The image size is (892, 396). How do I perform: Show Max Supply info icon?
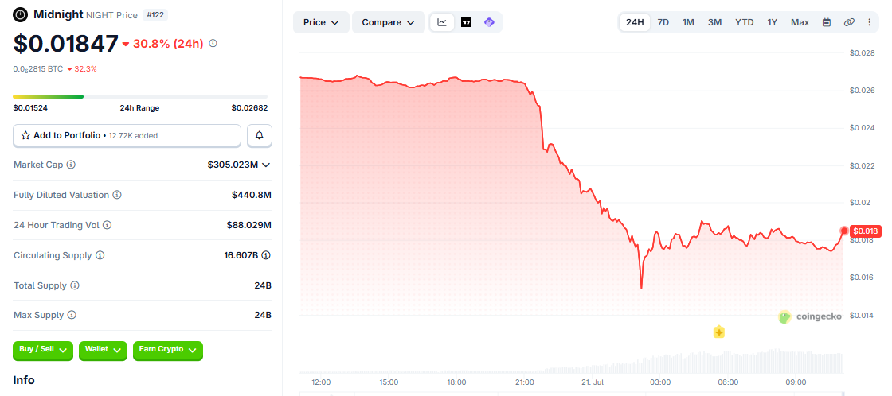click(72, 315)
